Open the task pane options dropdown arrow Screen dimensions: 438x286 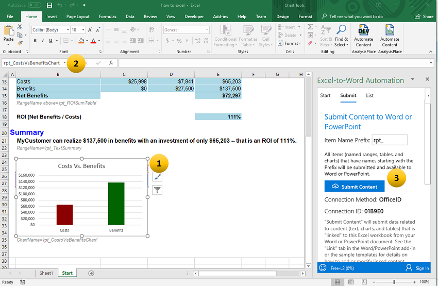[x=413, y=79]
